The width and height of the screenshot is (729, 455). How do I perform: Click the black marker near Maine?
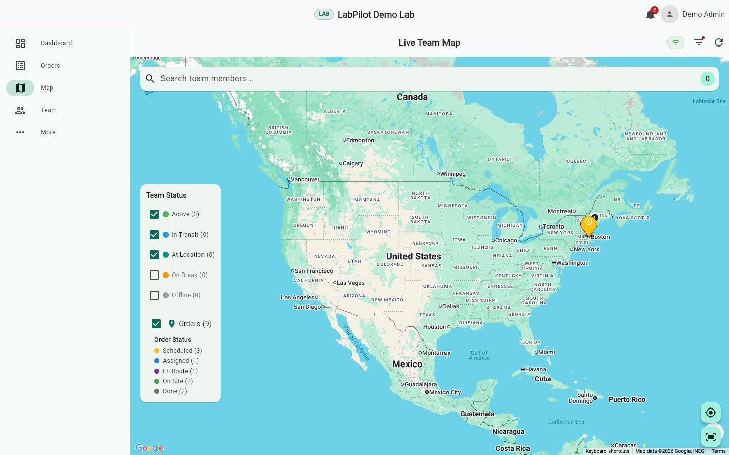595,217
